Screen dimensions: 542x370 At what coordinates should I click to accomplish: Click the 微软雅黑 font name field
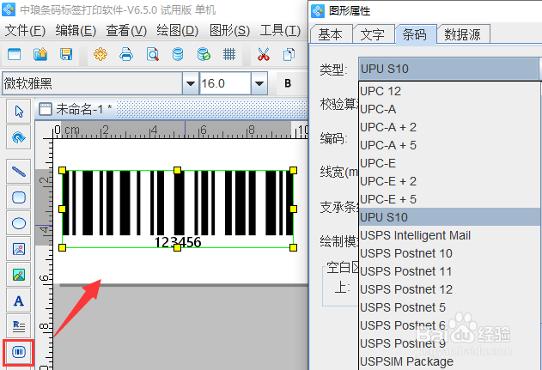coord(92,83)
